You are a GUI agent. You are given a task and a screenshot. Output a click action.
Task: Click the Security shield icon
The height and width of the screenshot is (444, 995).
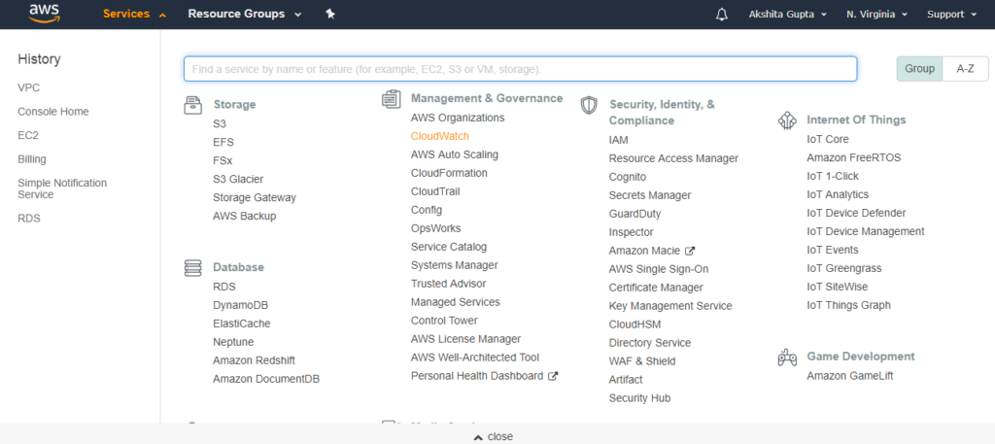(589, 105)
